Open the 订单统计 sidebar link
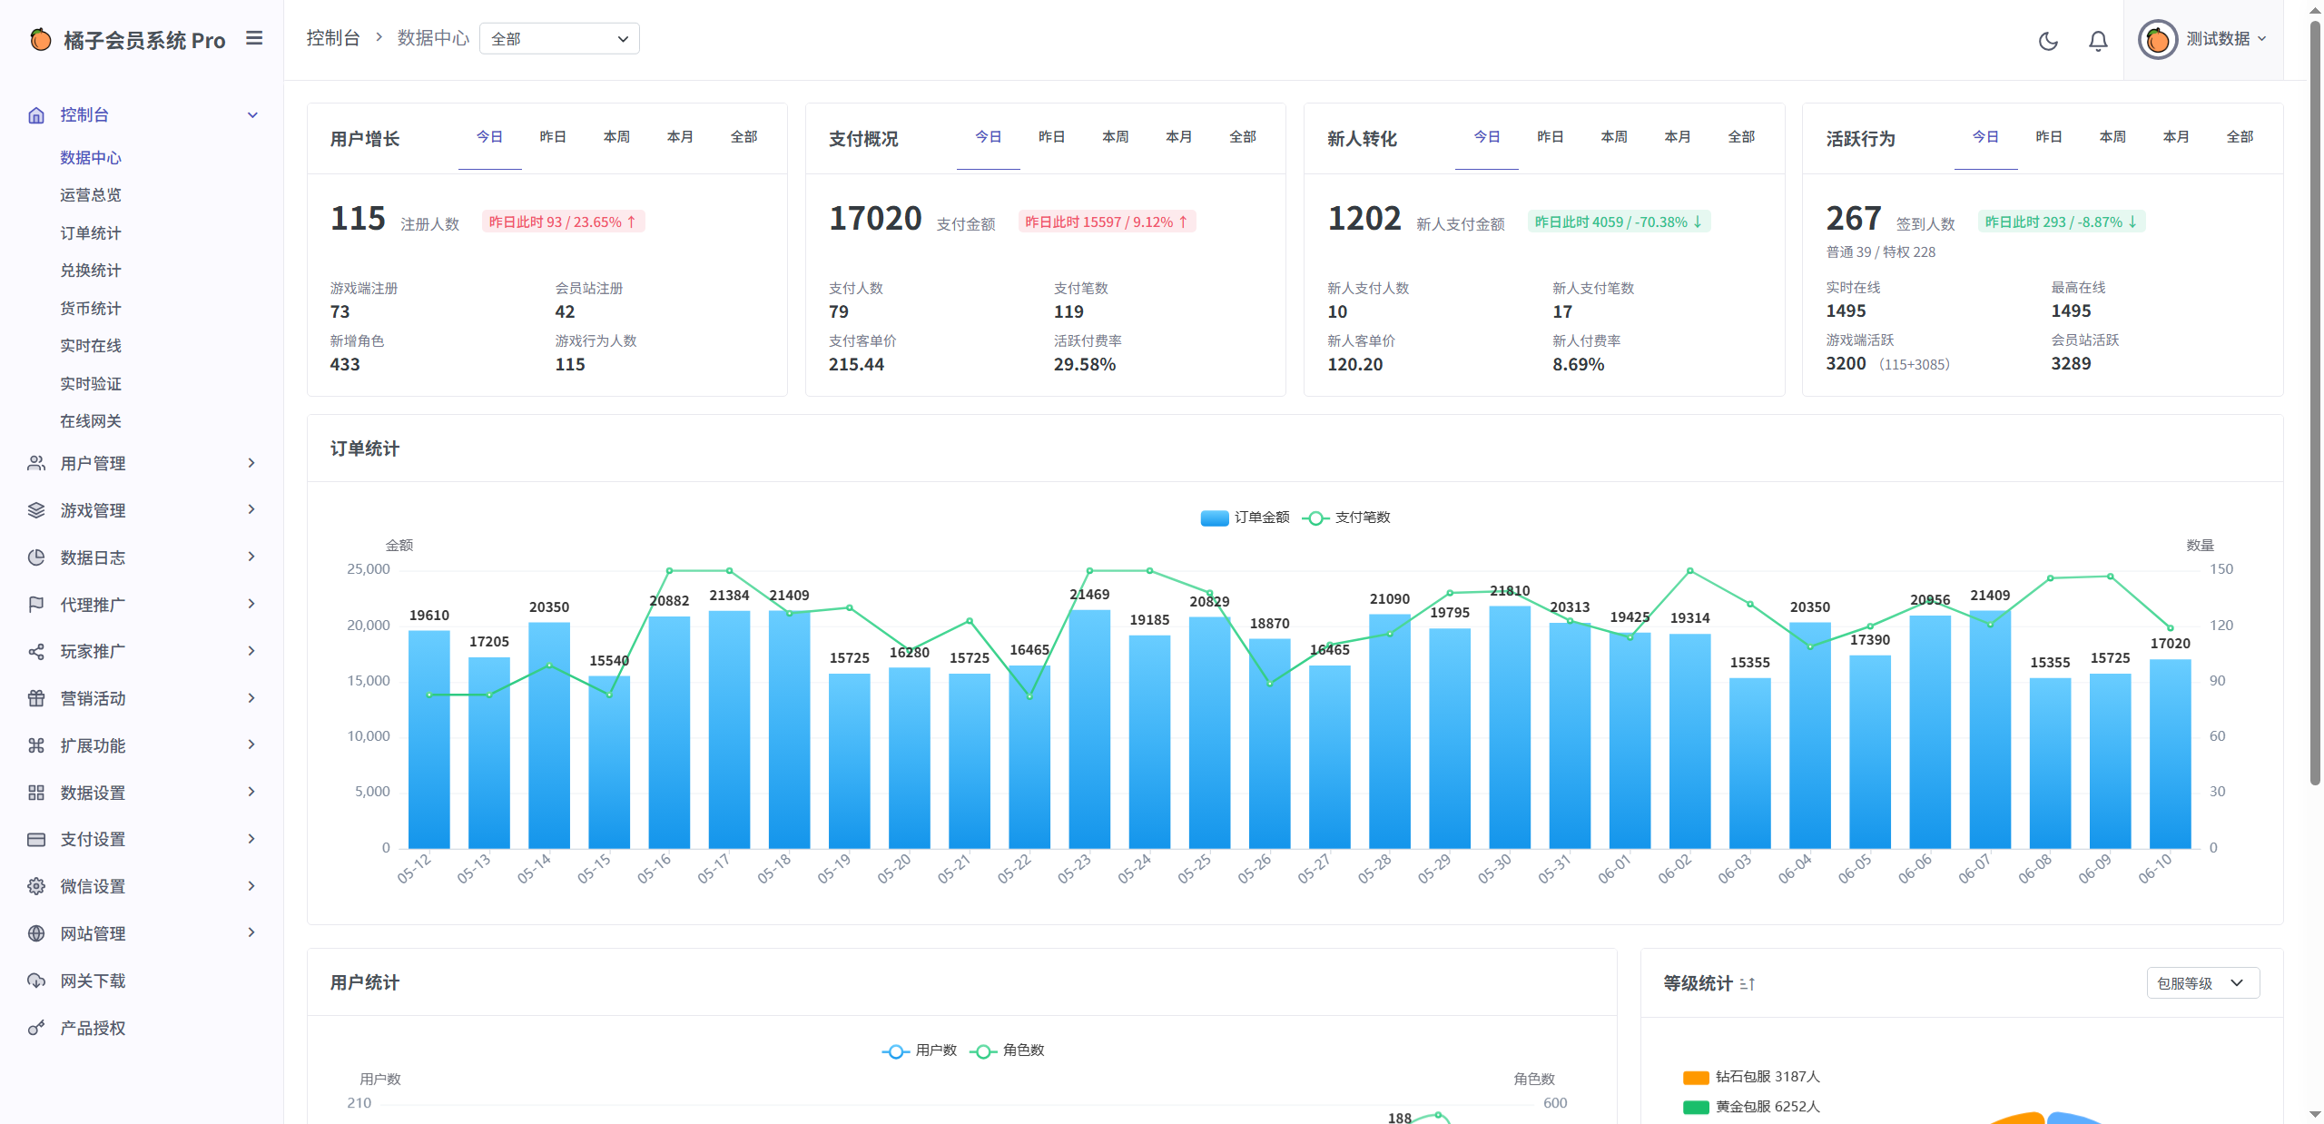2324x1124 pixels. 91,233
